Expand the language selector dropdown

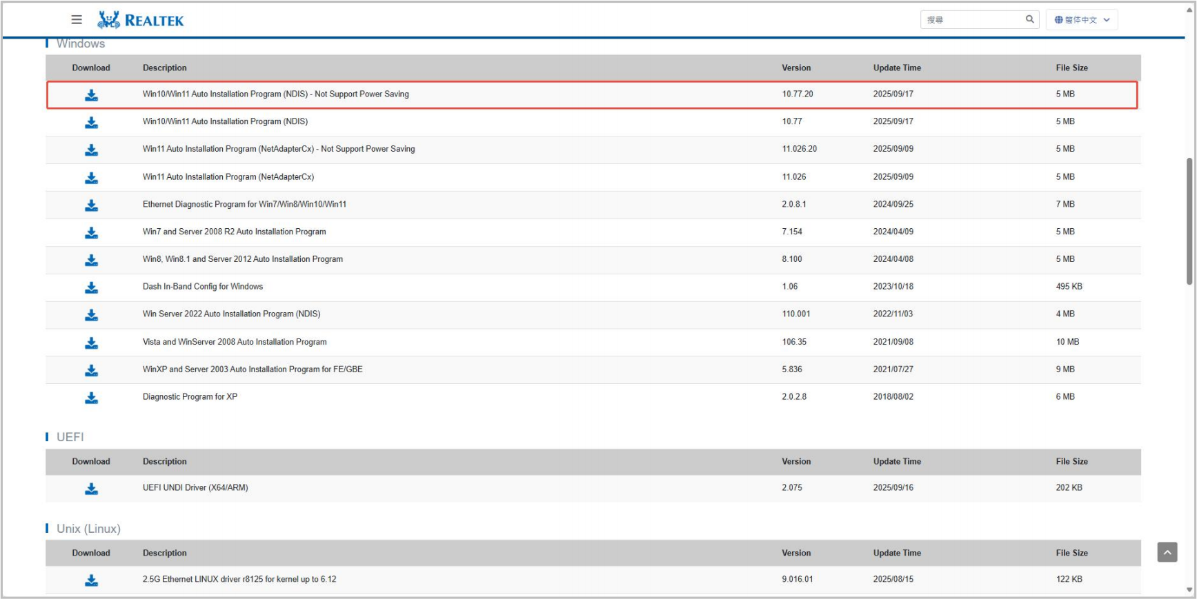(x=1082, y=20)
